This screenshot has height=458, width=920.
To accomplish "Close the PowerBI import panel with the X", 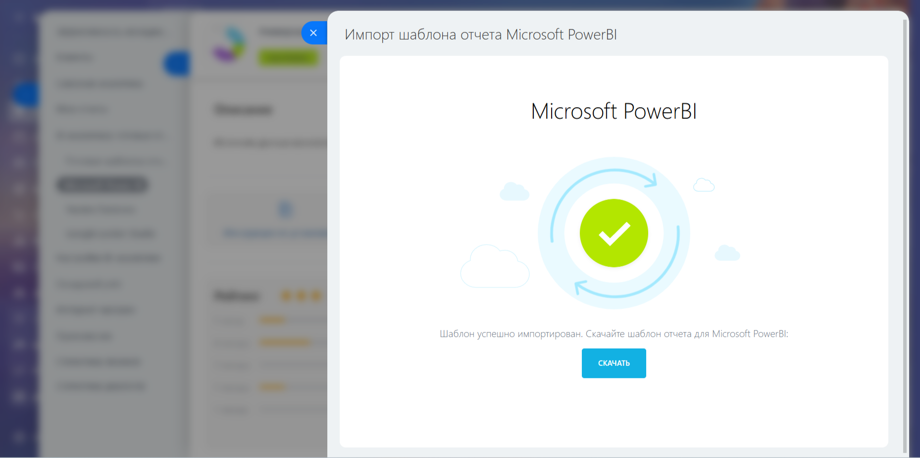I will tap(313, 33).
